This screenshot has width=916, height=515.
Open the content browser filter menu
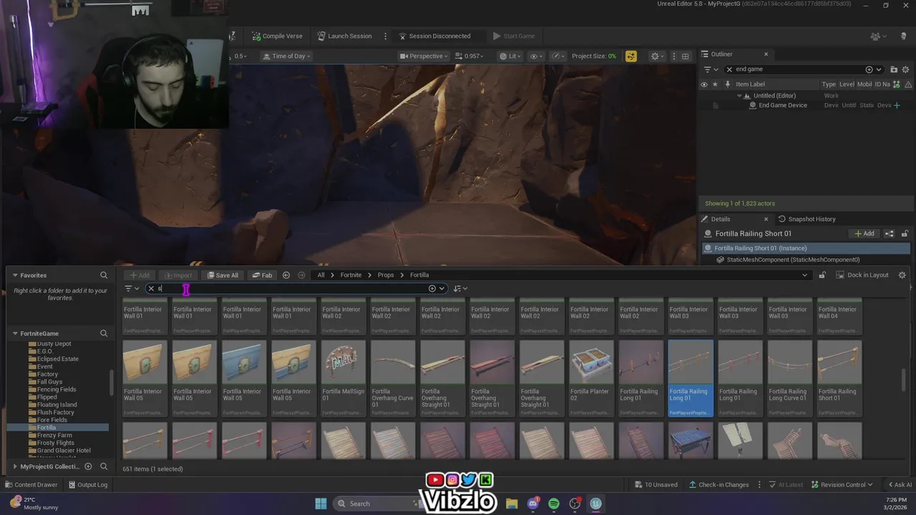[132, 288]
